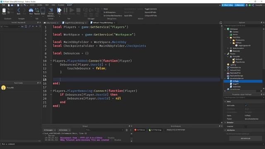
Task: Collapse the code fold arrow at line 18
Action: [x=51, y=91]
